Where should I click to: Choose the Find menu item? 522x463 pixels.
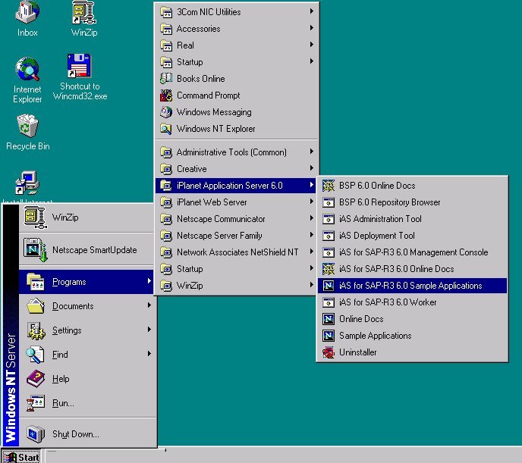point(86,355)
